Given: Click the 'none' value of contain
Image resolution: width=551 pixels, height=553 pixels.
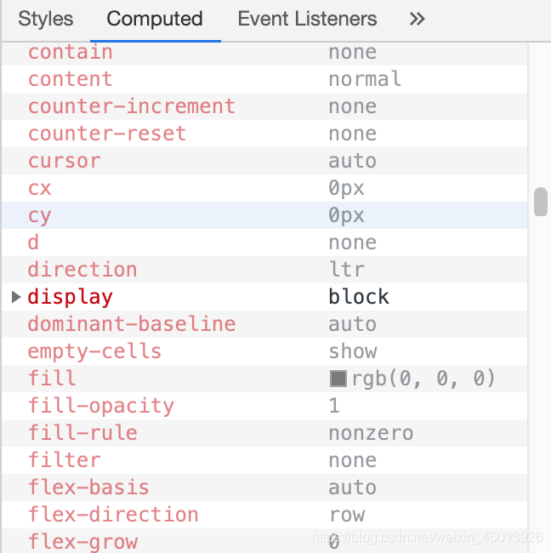Looking at the screenshot, I should click(353, 52).
